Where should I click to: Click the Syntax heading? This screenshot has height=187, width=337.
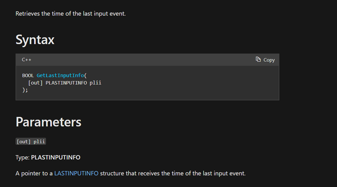(35, 39)
